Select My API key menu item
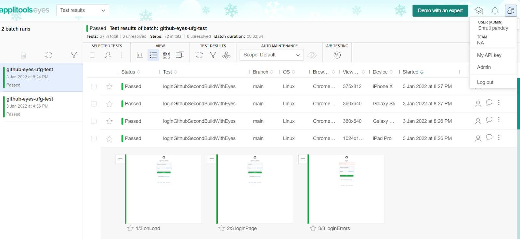The image size is (520, 239). (x=489, y=55)
